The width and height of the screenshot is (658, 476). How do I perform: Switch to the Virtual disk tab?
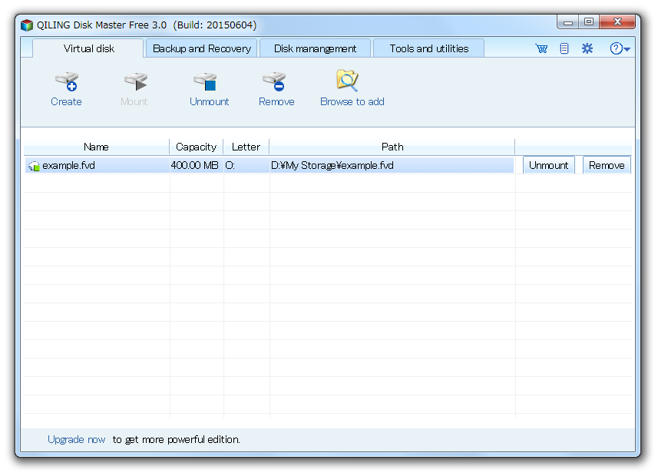click(x=88, y=48)
